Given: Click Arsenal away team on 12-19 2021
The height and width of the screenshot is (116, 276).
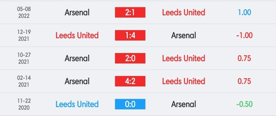Looking at the screenshot, I should pos(184,35).
